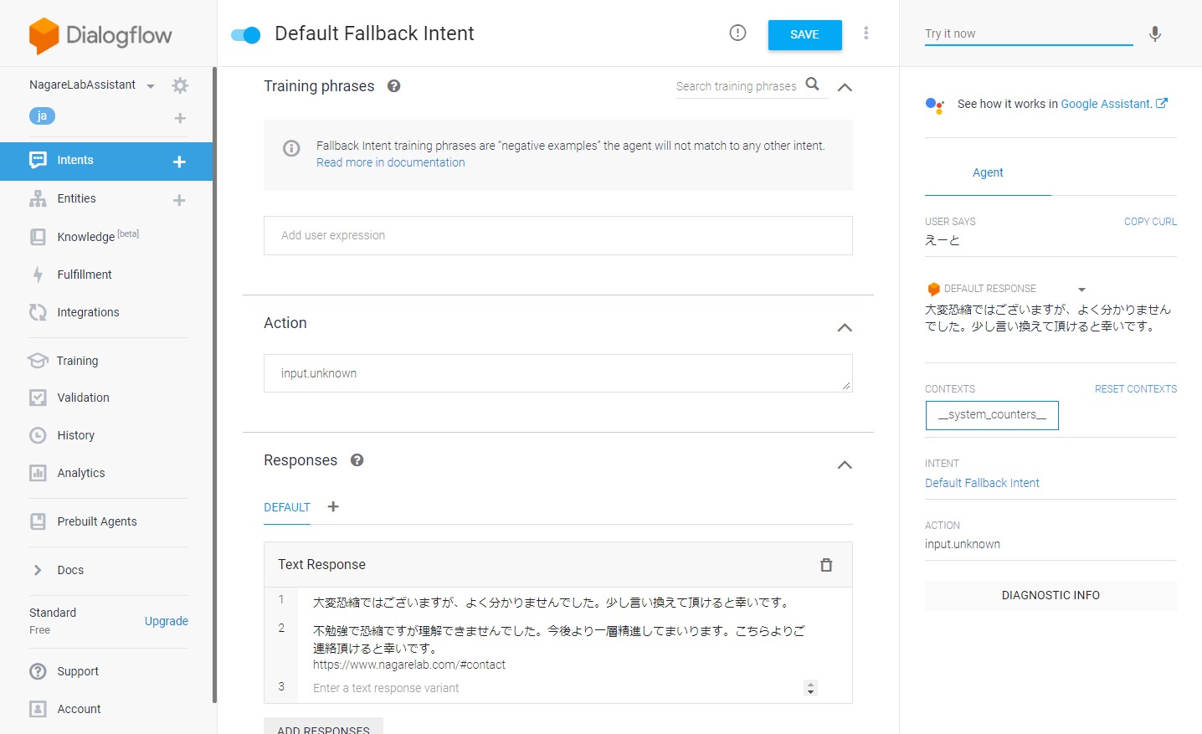Click the Dialogflow logo
This screenshot has width=1202, height=734.
(x=100, y=35)
